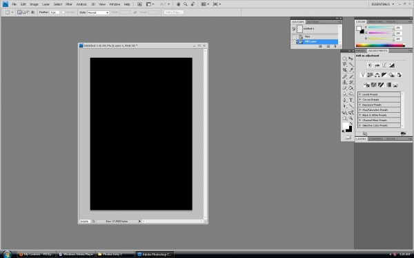Set history brush source to New state
Screen dimensions: 414x258
point(294,36)
